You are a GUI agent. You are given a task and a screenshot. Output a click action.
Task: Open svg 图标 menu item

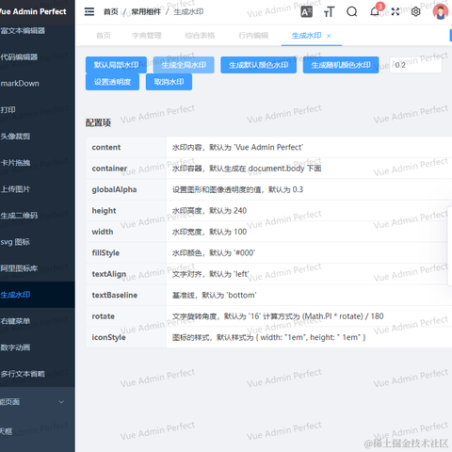(x=38, y=242)
